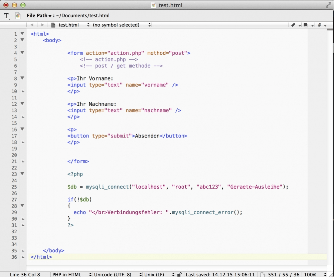Open the PHP in HTML language popup
The height and width of the screenshot is (277, 334).
click(71, 275)
